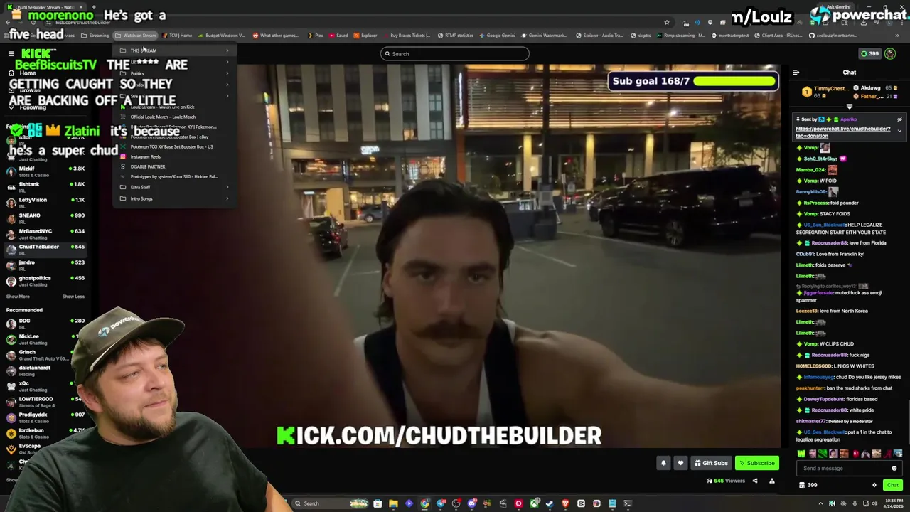Image resolution: width=910 pixels, height=512 pixels.
Task: Expand the Extra Stuff bookmark folder
Action: (174, 187)
